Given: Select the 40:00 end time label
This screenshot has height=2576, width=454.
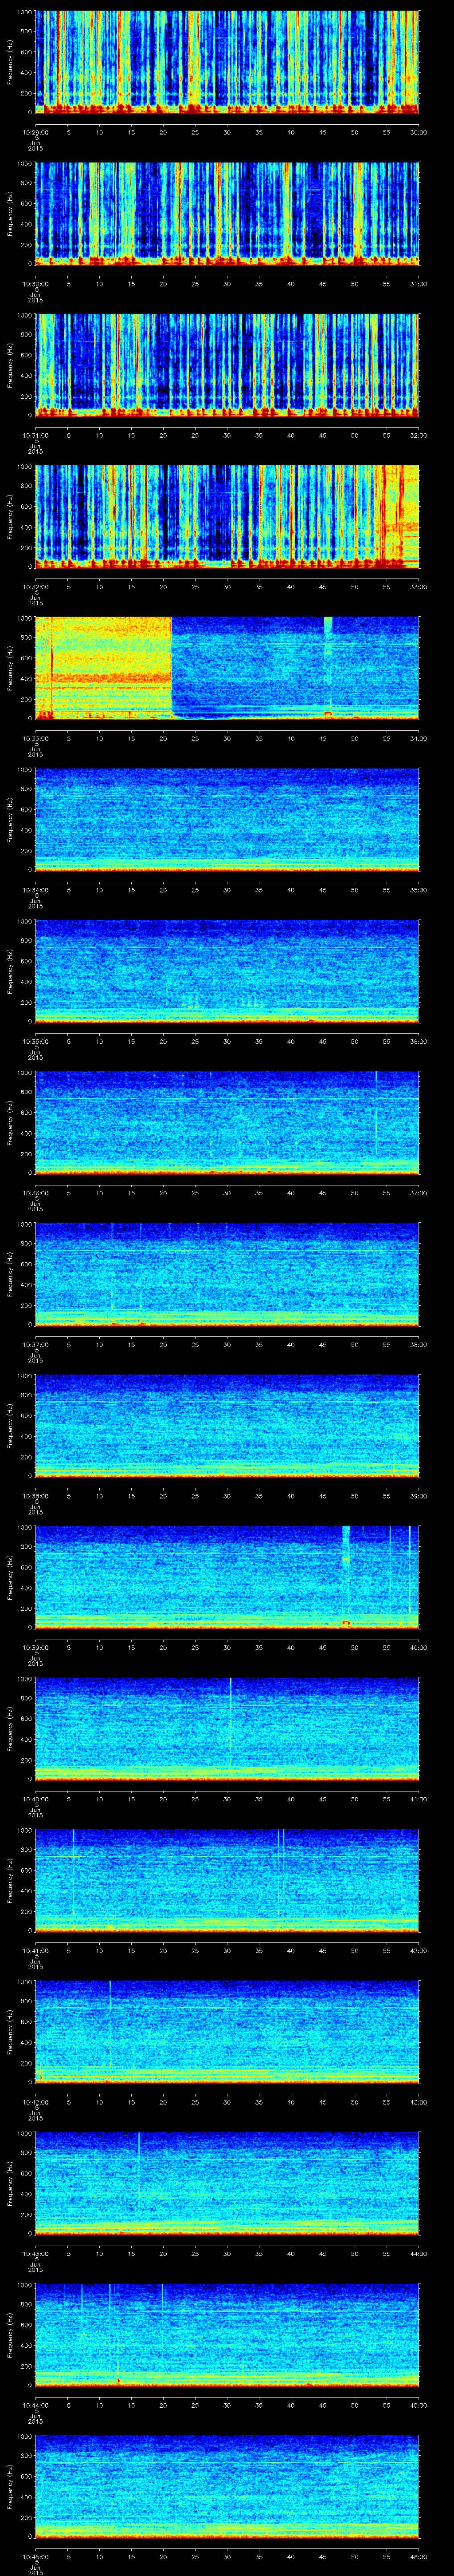Looking at the screenshot, I should point(418,1647).
